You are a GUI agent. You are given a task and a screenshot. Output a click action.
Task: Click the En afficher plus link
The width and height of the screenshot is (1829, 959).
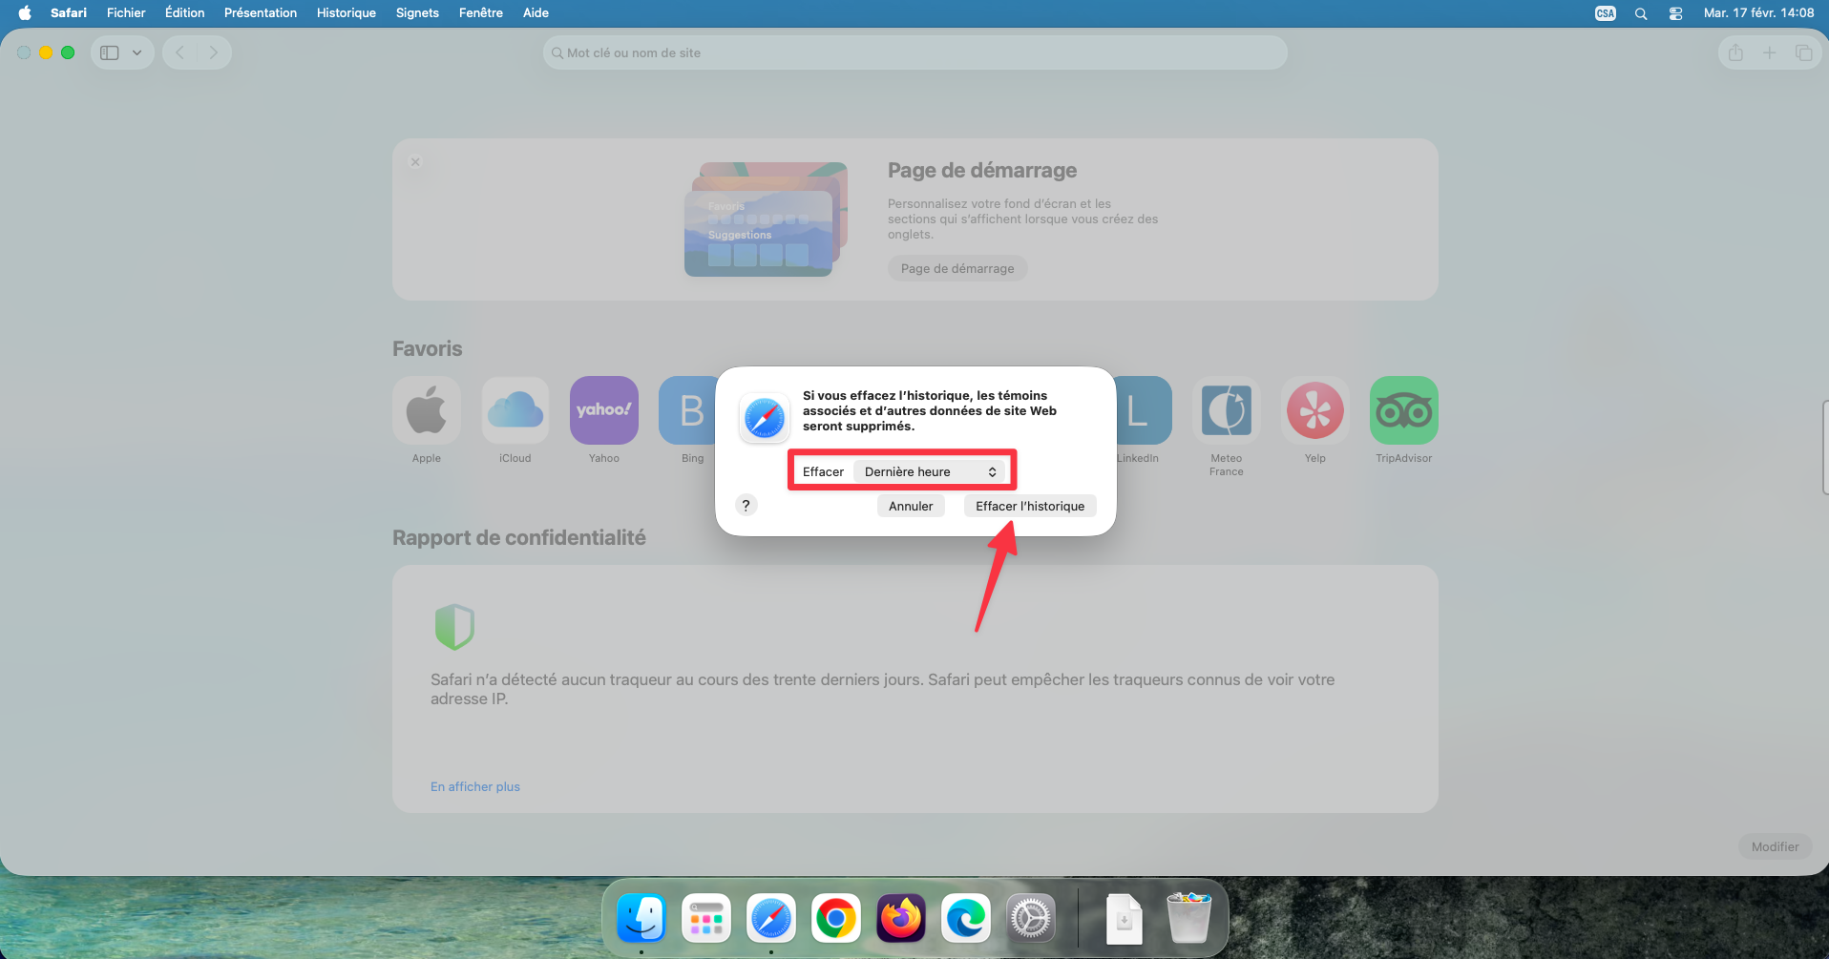click(x=475, y=786)
